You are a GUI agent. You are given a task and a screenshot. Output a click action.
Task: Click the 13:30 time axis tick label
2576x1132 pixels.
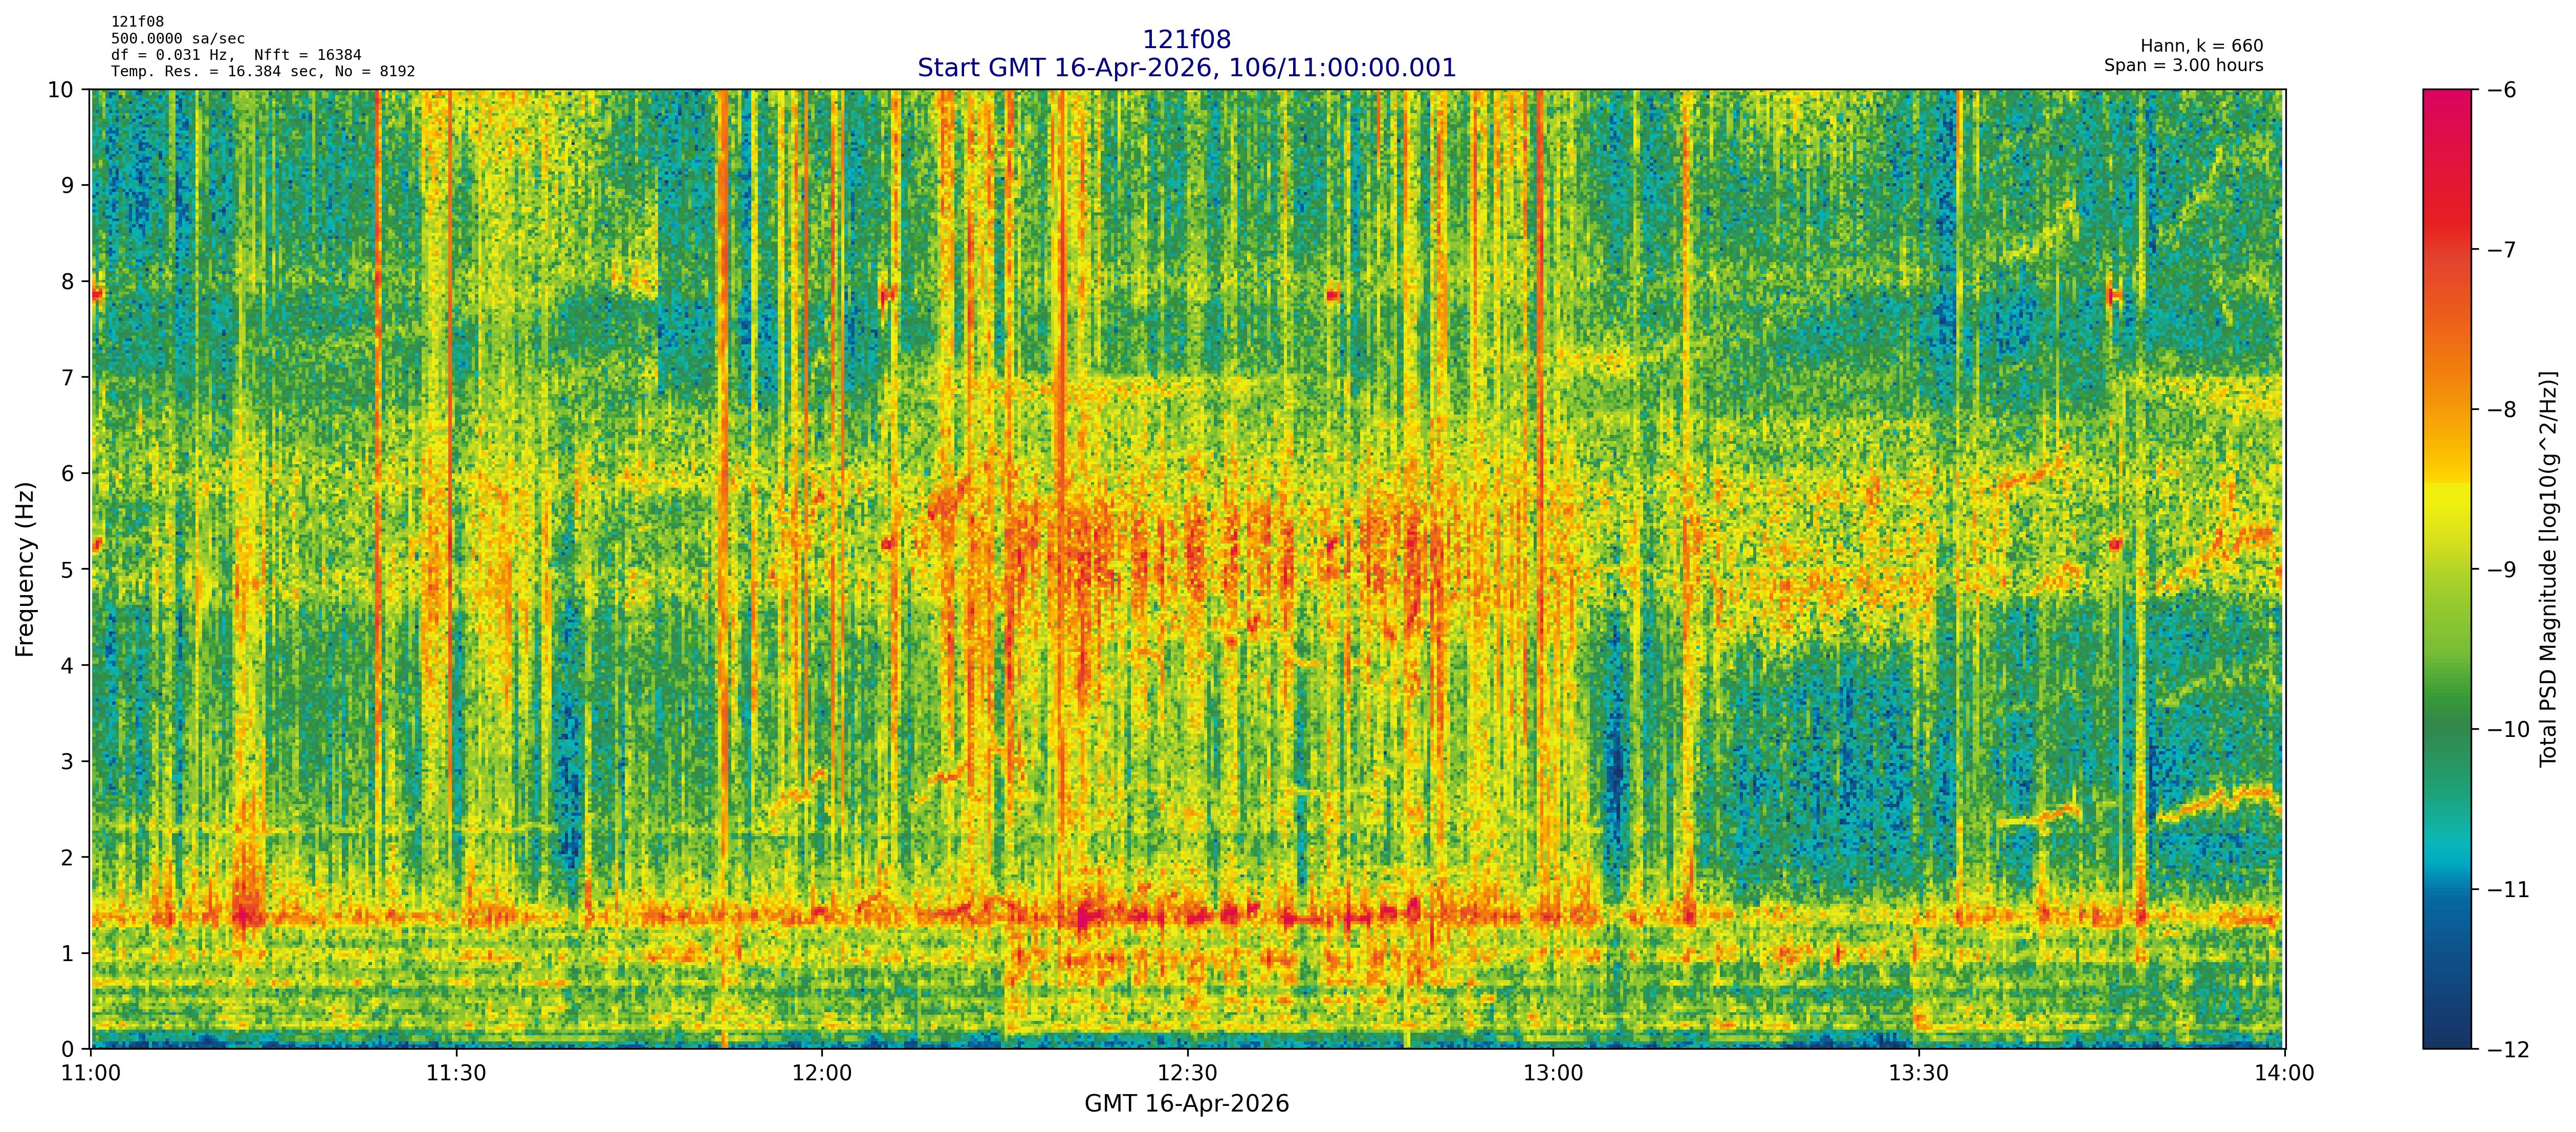pos(1918,1074)
